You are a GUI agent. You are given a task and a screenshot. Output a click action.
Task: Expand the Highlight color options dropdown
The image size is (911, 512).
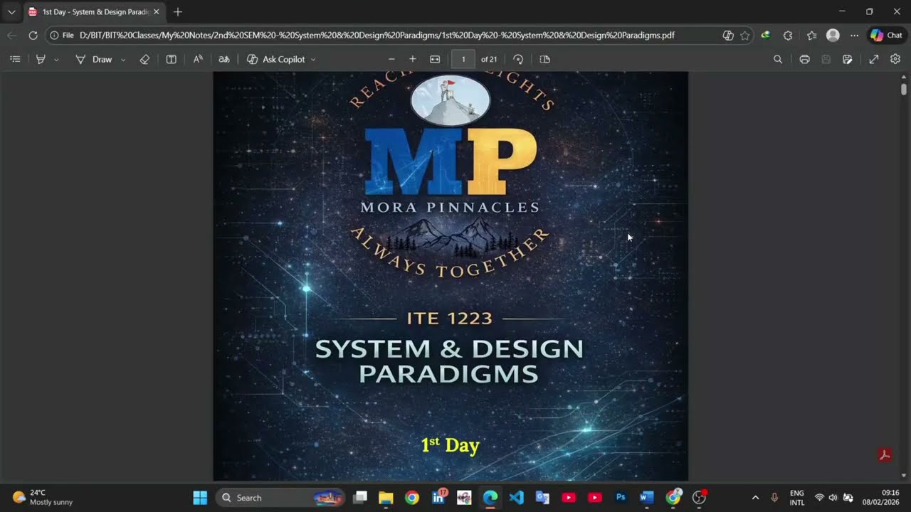tap(56, 60)
